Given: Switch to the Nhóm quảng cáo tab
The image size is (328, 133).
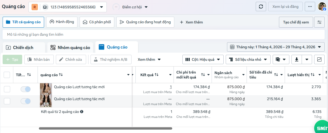Looking at the screenshot, I should click(x=70, y=47).
